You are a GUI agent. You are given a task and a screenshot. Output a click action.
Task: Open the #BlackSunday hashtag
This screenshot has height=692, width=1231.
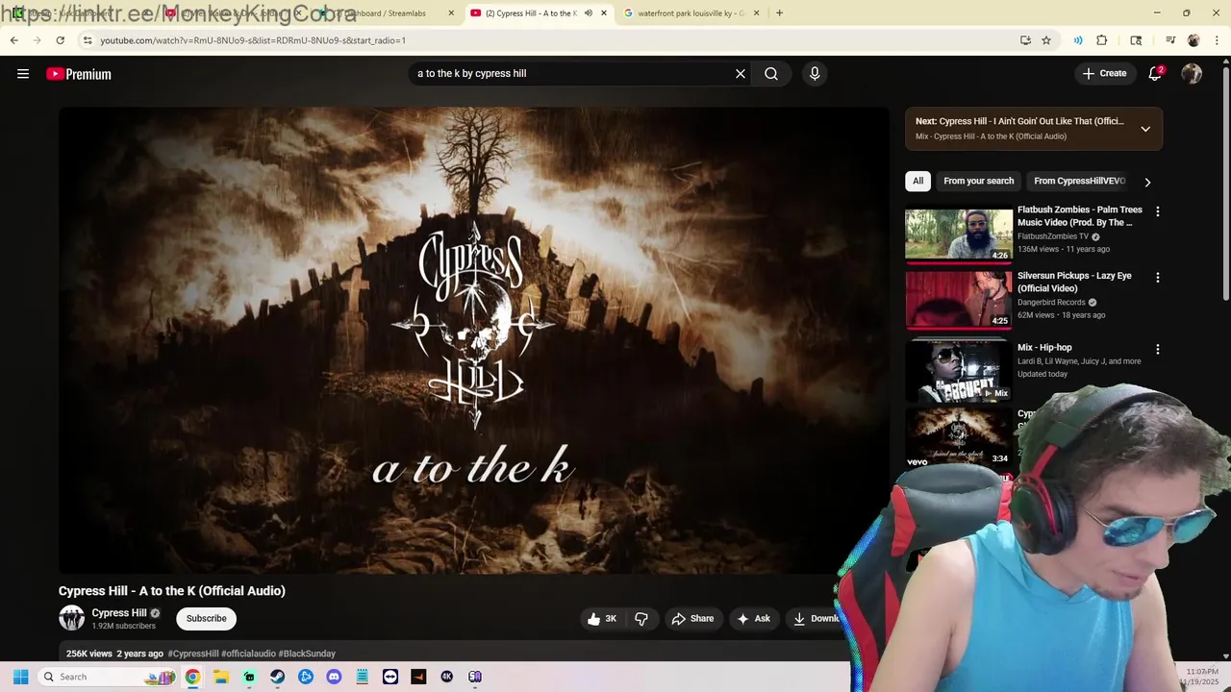click(307, 654)
